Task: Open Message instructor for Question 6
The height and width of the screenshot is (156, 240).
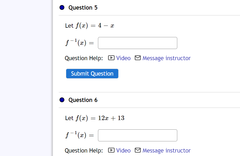Action: tap(166, 150)
